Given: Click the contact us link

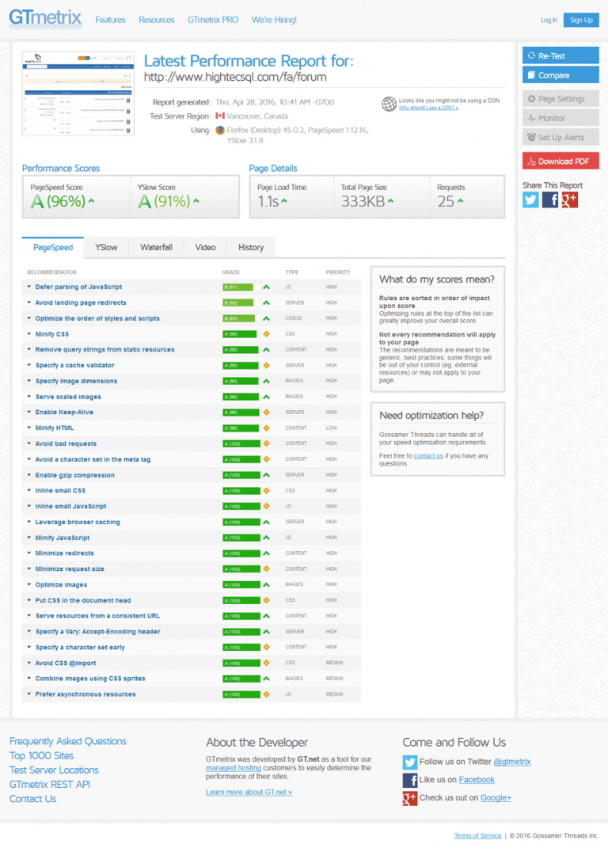Looking at the screenshot, I should (x=428, y=456).
